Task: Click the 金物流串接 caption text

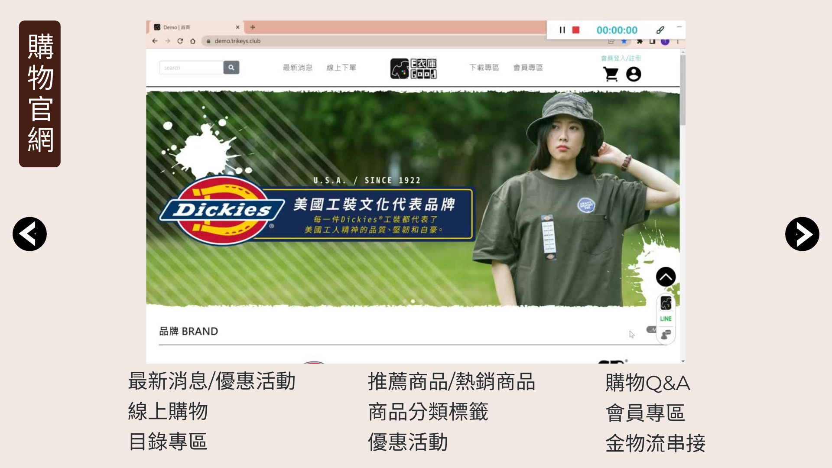Action: 656,443
